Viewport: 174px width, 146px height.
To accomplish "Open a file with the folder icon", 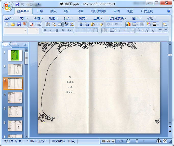I will click(x=13, y=24).
